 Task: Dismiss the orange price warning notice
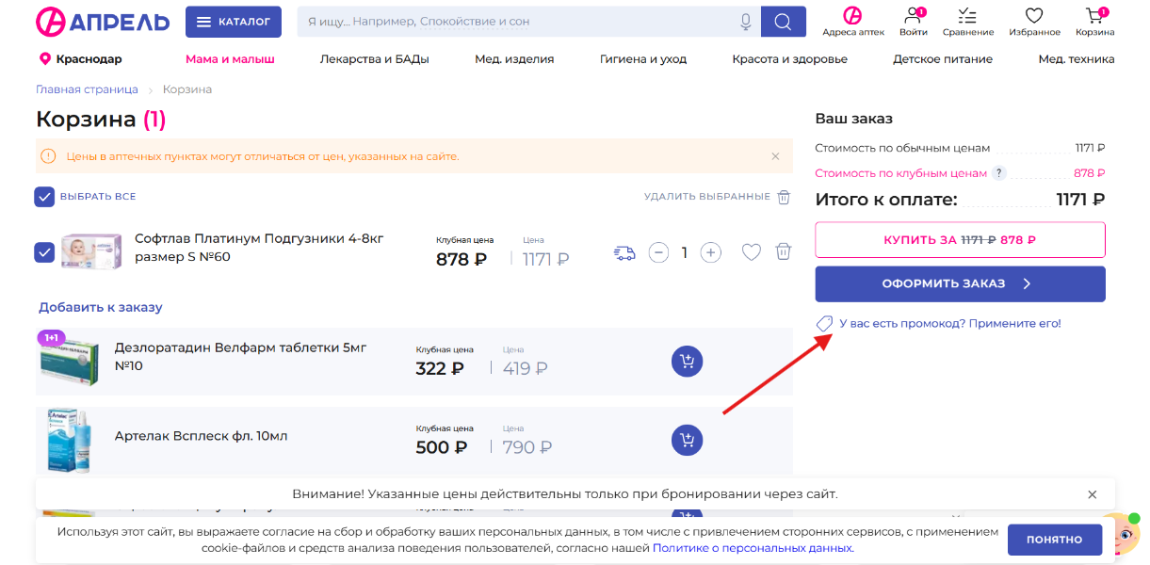pos(776,156)
